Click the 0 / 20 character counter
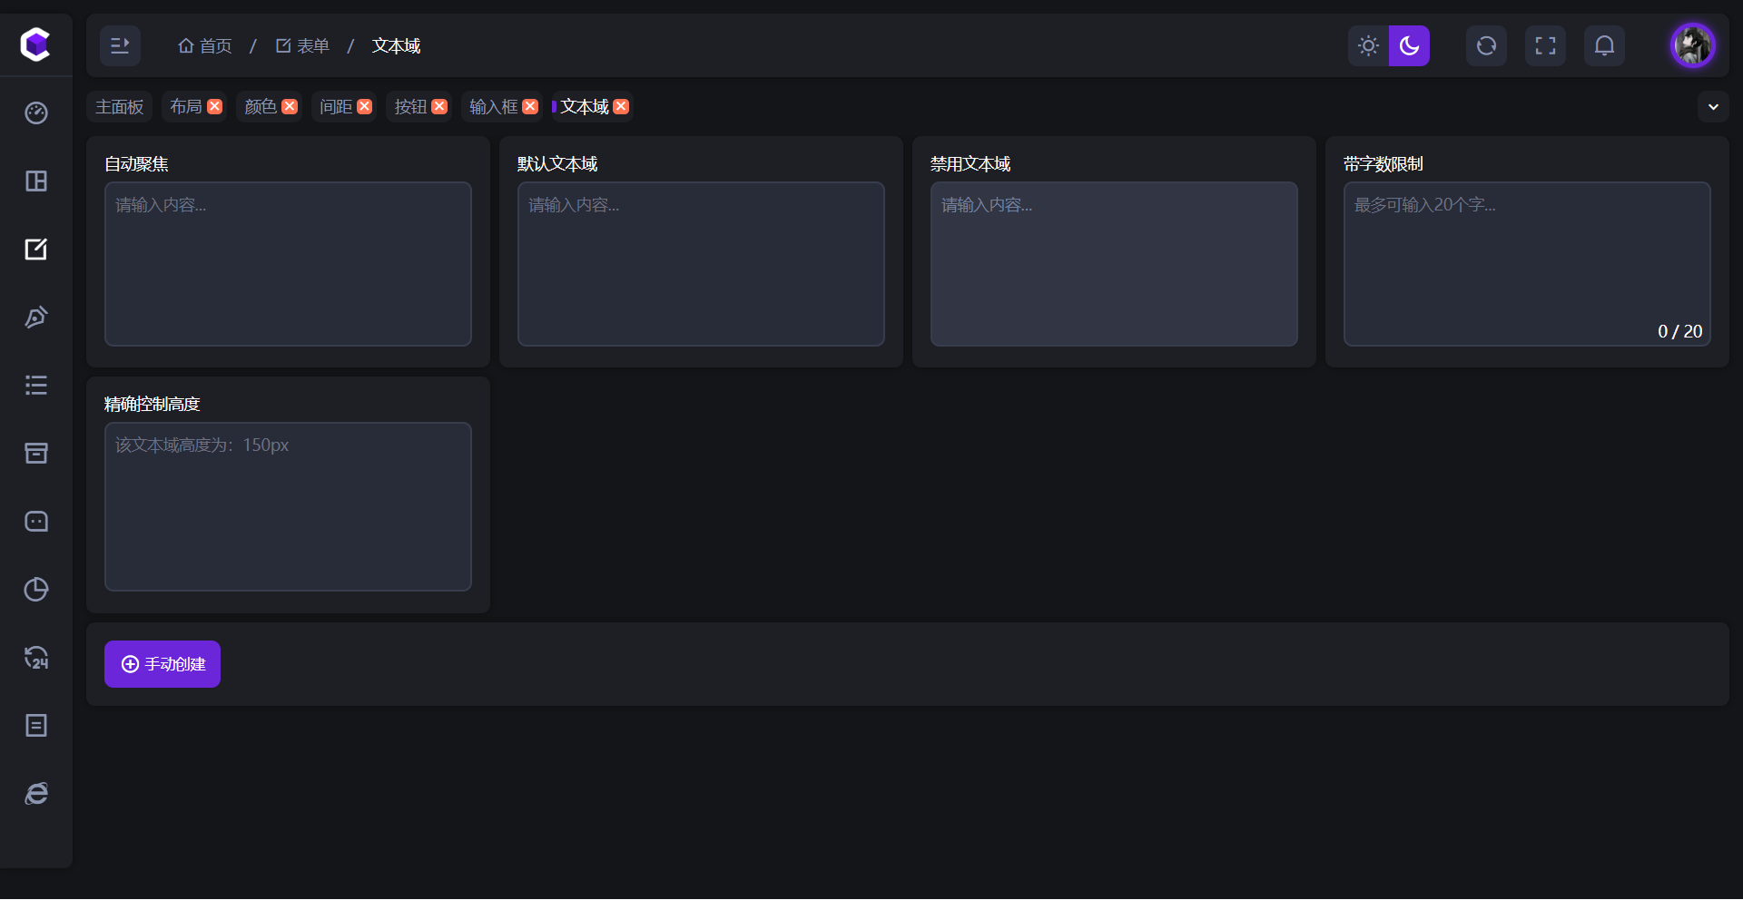Image resolution: width=1743 pixels, height=900 pixels. [1679, 331]
